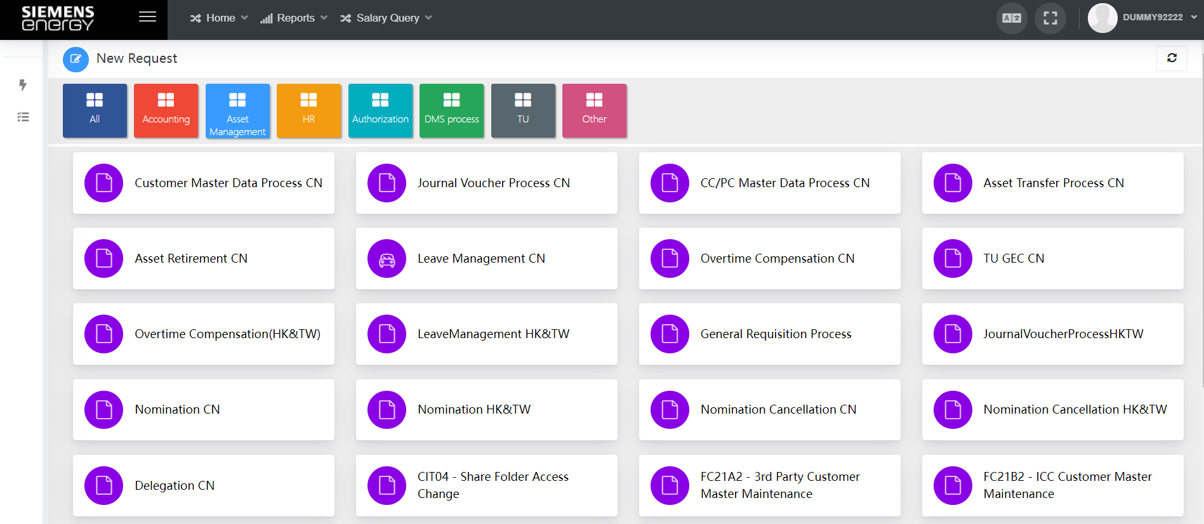Click the New Request edit icon
The width and height of the screenshot is (1204, 524).
click(76, 59)
